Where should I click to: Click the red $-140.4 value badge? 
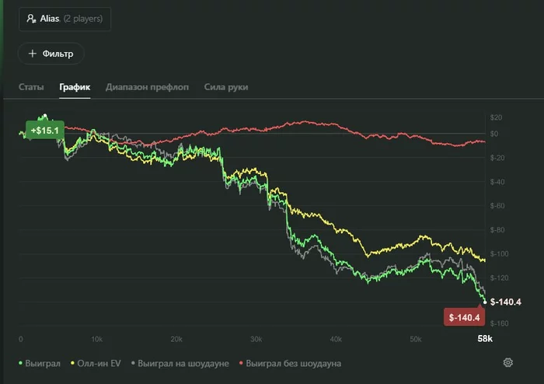pyautogui.click(x=463, y=316)
